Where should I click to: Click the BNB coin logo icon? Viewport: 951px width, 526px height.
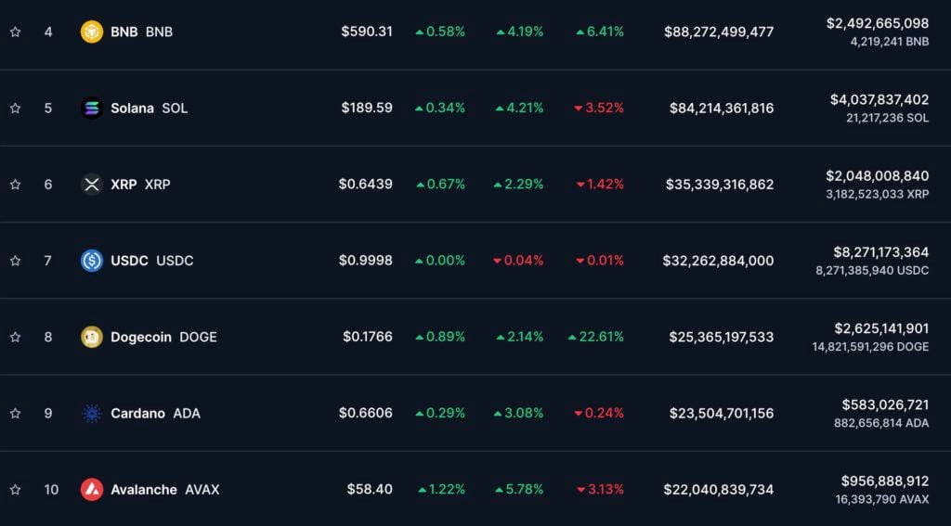point(92,32)
